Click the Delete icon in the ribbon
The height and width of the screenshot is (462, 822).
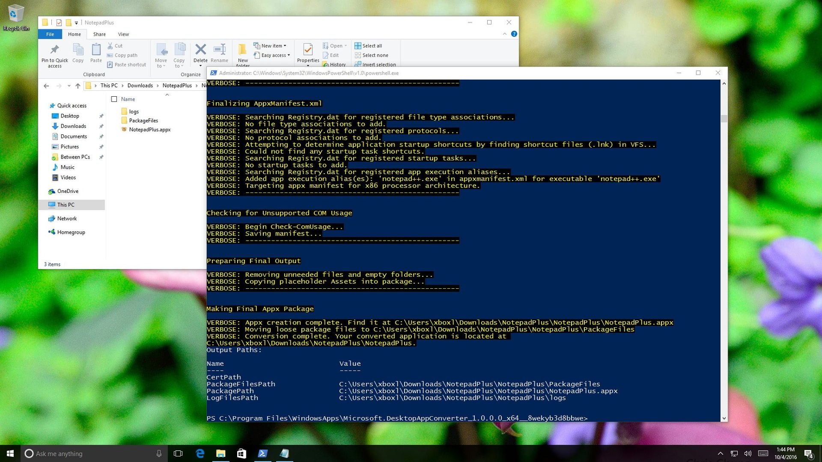[x=200, y=51]
